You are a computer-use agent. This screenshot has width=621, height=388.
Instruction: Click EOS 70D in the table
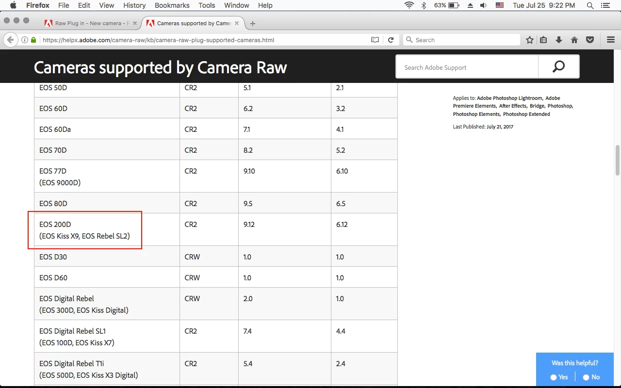(x=53, y=150)
